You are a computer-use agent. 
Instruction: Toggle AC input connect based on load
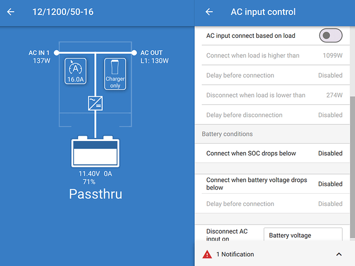pyautogui.click(x=331, y=36)
